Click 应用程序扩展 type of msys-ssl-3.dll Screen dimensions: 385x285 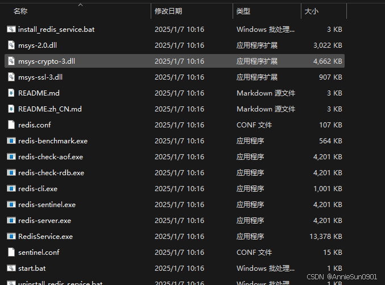point(257,77)
